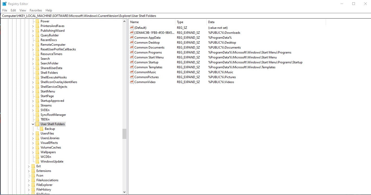The width and height of the screenshot is (371, 195).
Task: Click the REG_SZ type cell
Action: pos(182,28)
